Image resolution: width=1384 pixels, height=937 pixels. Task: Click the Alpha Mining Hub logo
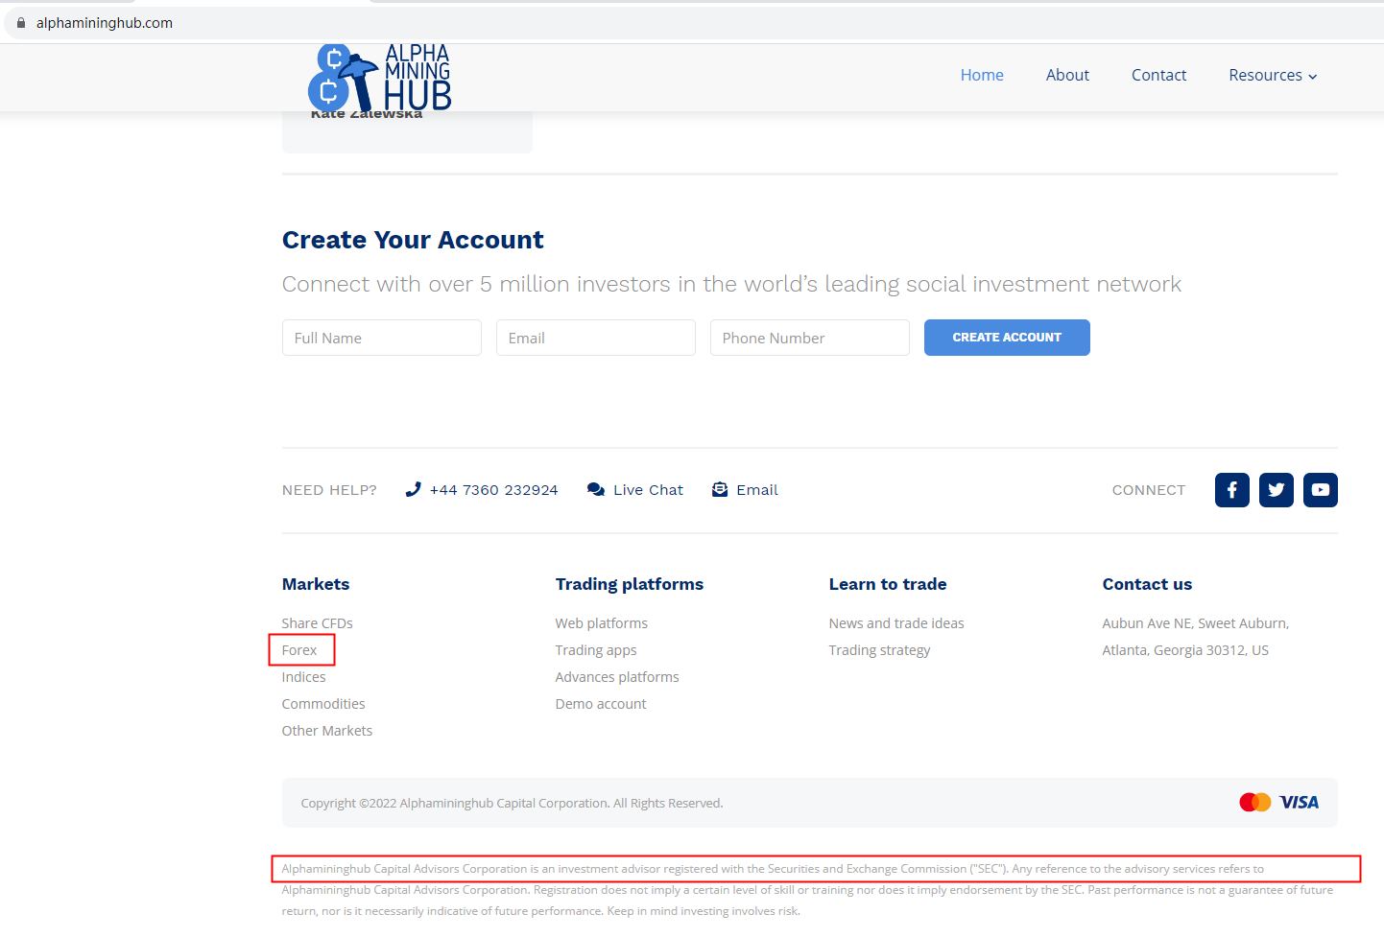[379, 78]
